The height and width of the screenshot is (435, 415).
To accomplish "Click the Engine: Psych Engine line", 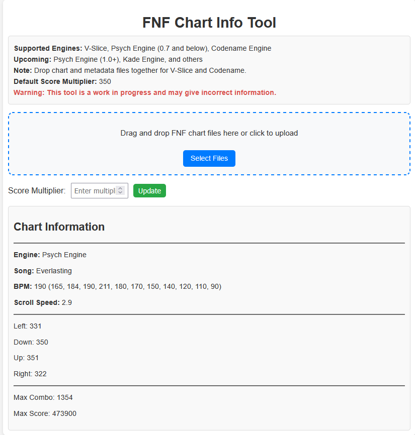I will (50, 255).
